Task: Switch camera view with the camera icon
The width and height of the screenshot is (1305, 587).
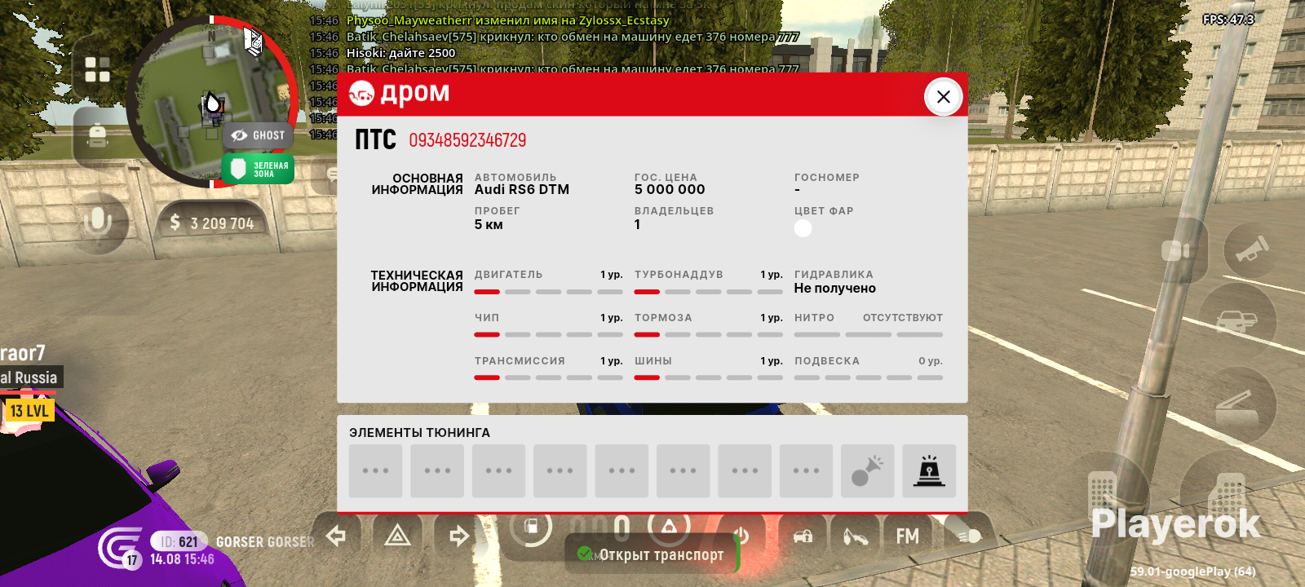Action: (1175, 251)
